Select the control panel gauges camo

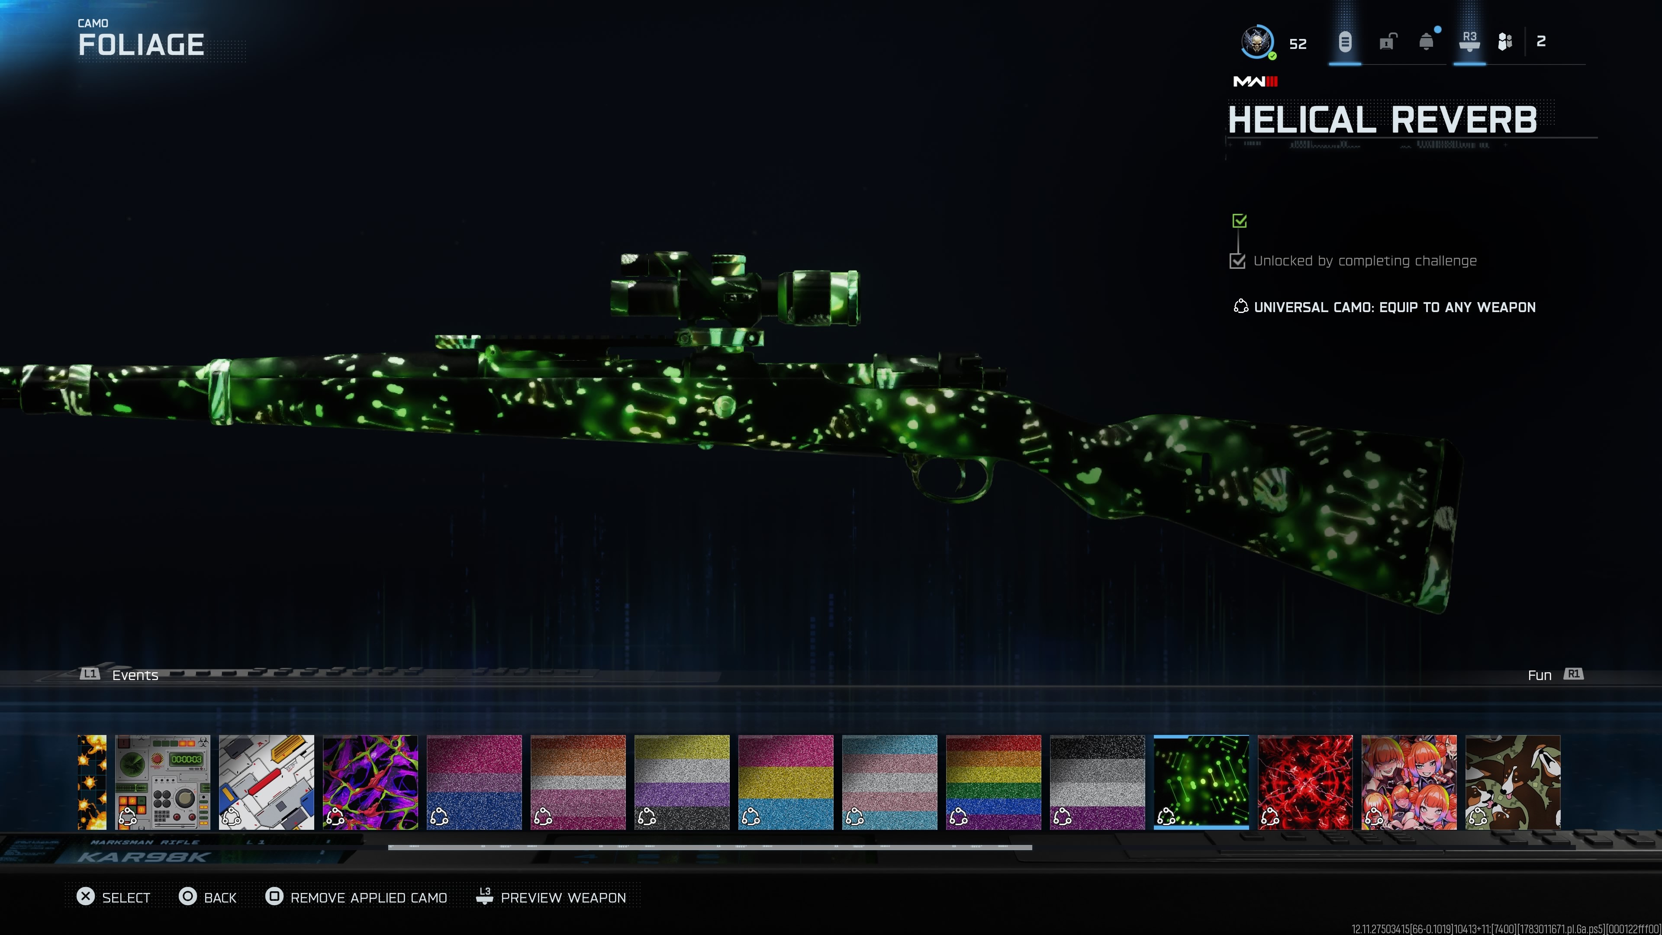tap(163, 782)
